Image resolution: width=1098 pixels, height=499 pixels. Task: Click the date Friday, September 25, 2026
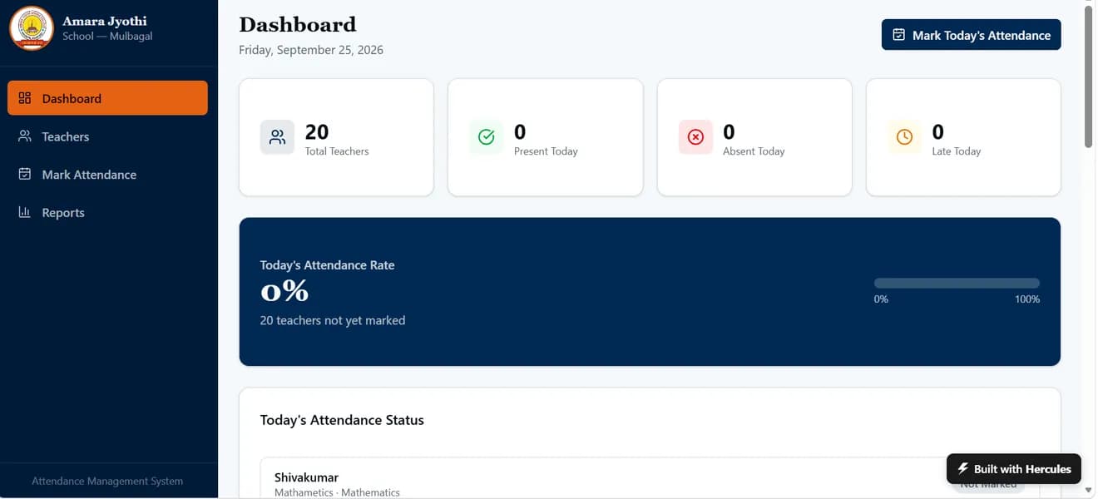[311, 50]
